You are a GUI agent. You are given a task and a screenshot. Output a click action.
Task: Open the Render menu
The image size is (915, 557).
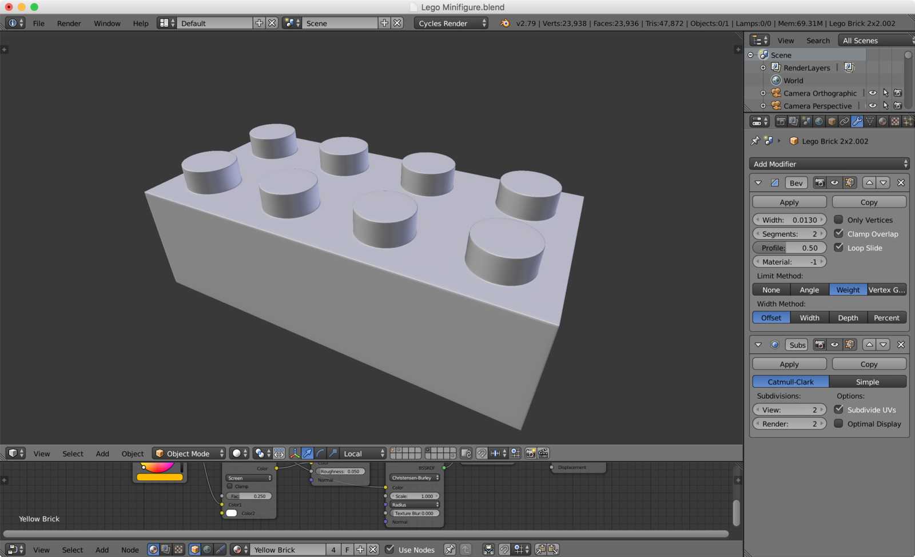tap(69, 23)
